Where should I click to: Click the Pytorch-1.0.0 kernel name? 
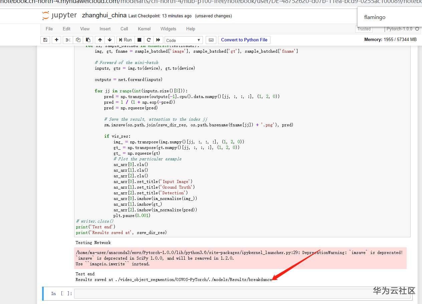399,29
